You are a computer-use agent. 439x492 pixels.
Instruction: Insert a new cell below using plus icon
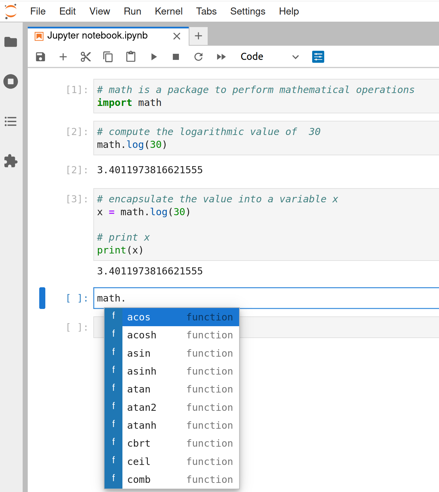pyautogui.click(x=63, y=57)
